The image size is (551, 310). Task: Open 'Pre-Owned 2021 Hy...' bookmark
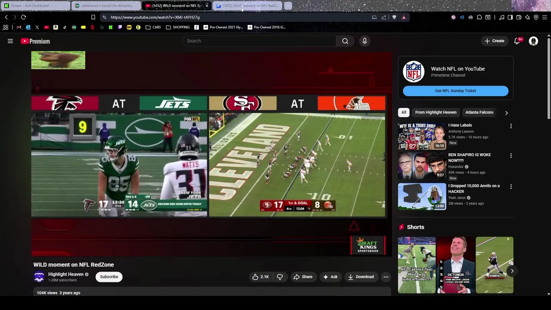[x=223, y=27]
